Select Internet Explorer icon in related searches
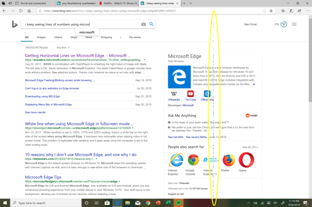 point(176,160)
